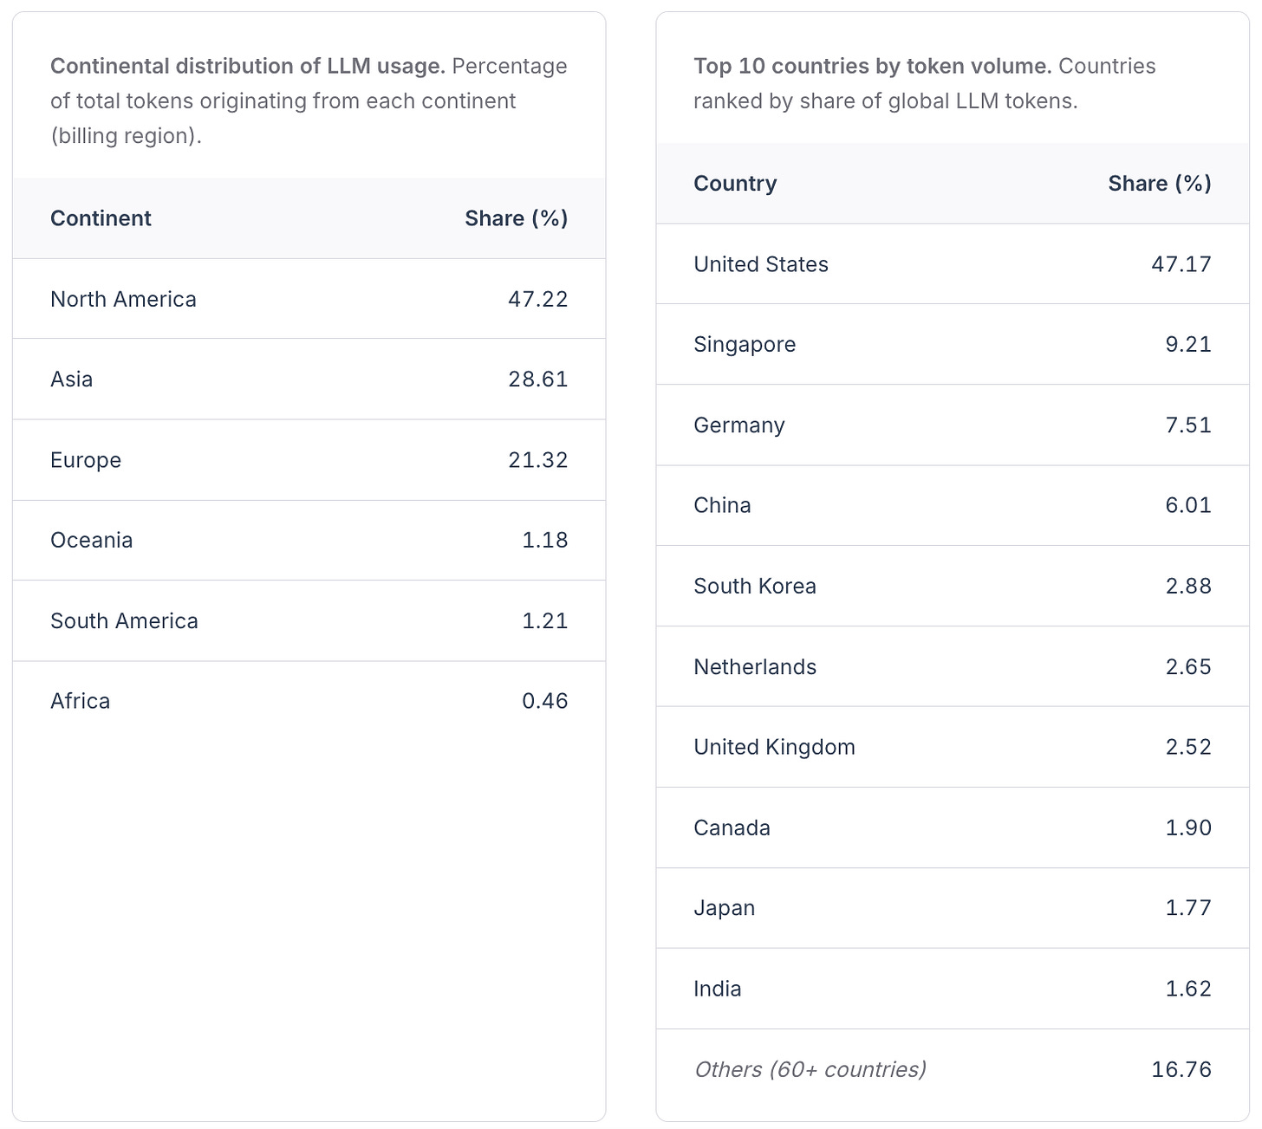The image size is (1262, 1129).
Task: Click the Canada row label
Action: (x=732, y=827)
